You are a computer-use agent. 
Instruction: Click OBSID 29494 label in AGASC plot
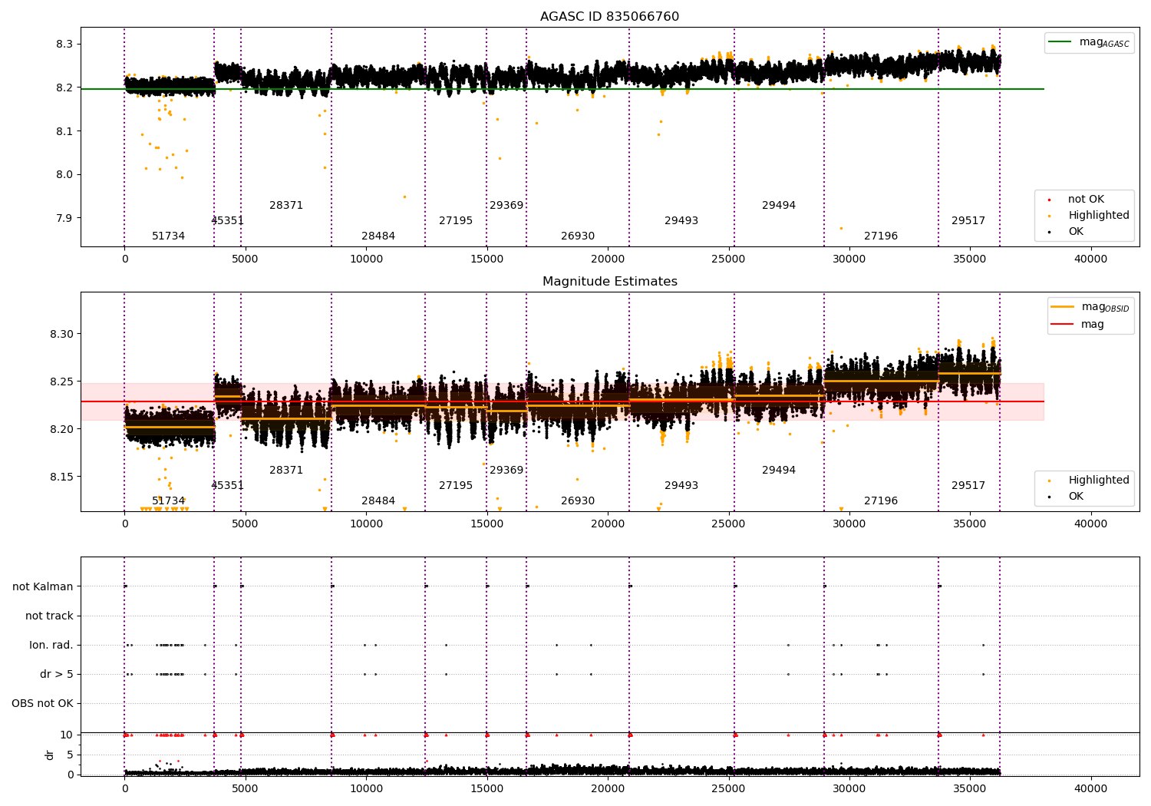[779, 206]
